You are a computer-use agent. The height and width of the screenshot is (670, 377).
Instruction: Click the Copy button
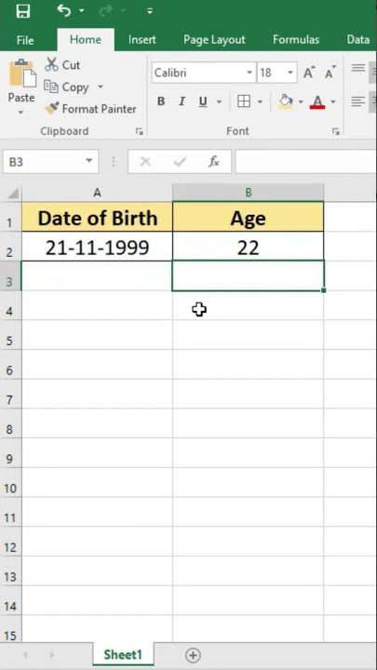(x=66, y=87)
